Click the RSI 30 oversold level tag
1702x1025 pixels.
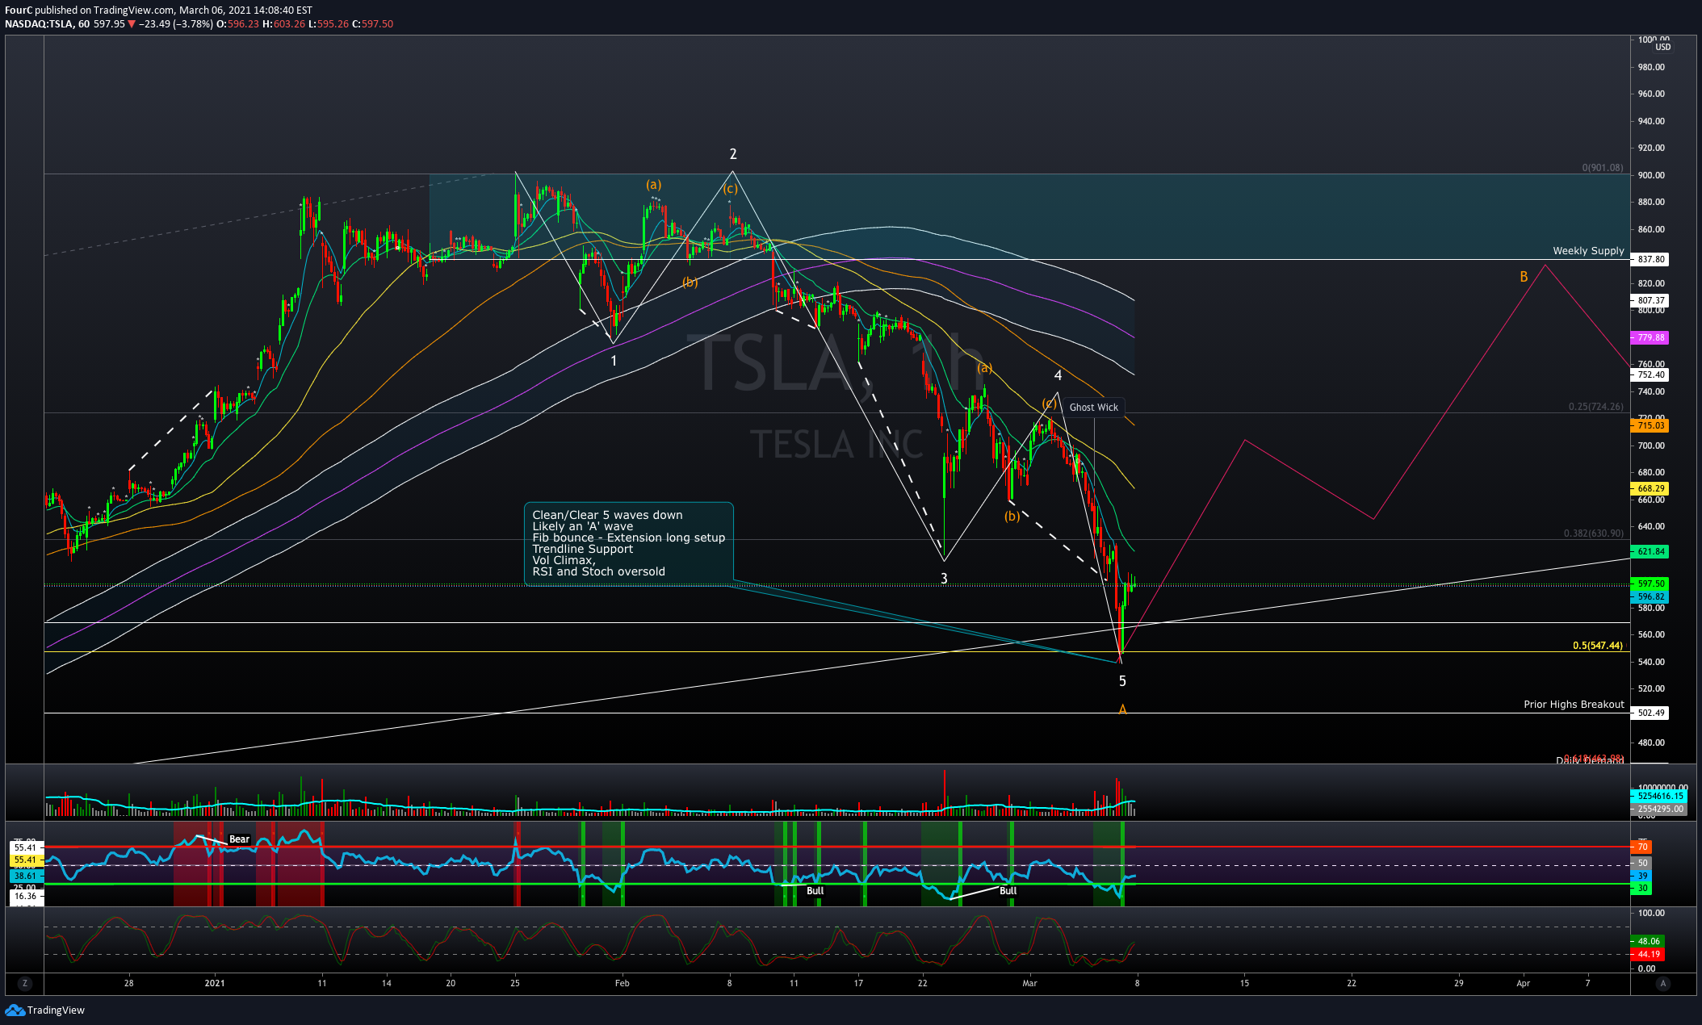pos(1641,889)
